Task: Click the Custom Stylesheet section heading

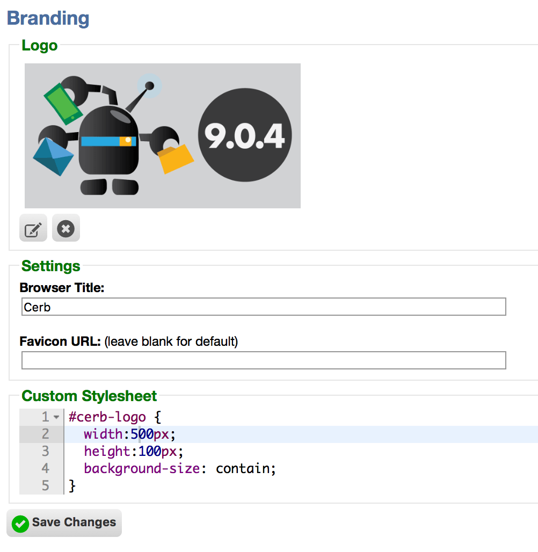Action: (x=89, y=396)
